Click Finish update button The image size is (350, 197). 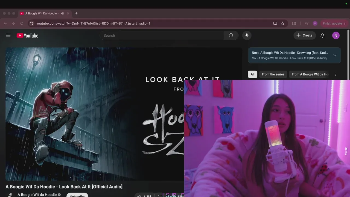[x=332, y=24]
